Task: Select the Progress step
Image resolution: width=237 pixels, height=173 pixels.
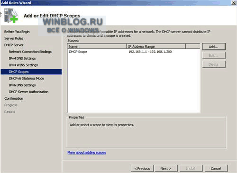Action: point(11,105)
